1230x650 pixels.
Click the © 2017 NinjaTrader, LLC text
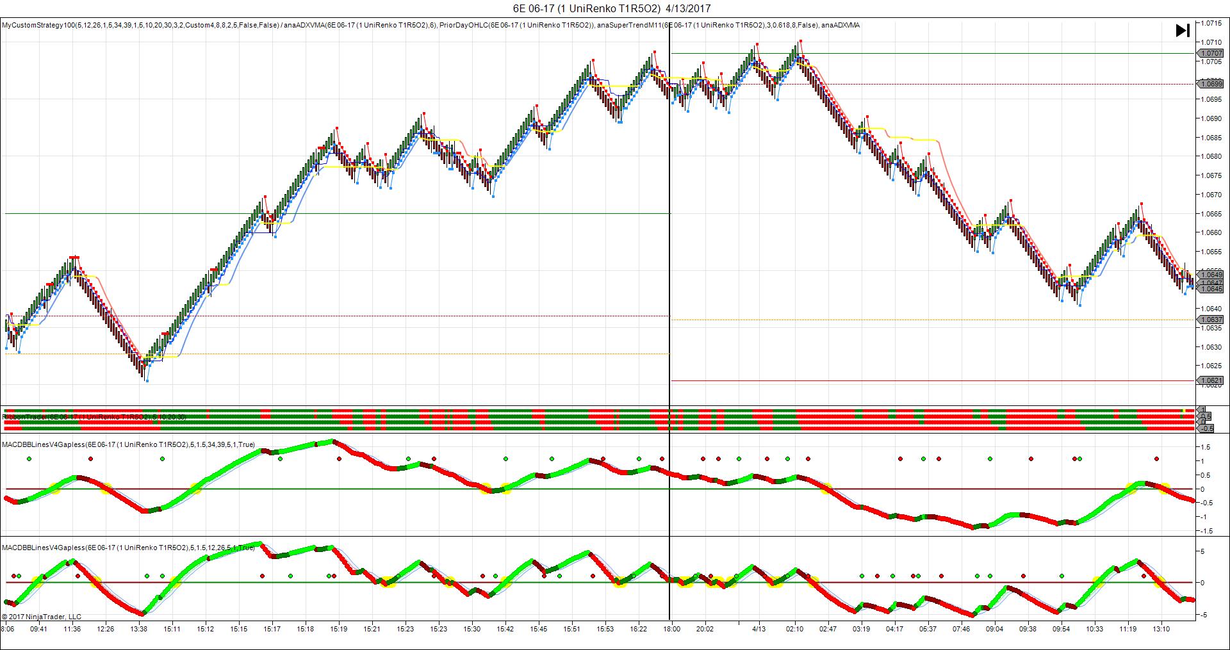(42, 617)
